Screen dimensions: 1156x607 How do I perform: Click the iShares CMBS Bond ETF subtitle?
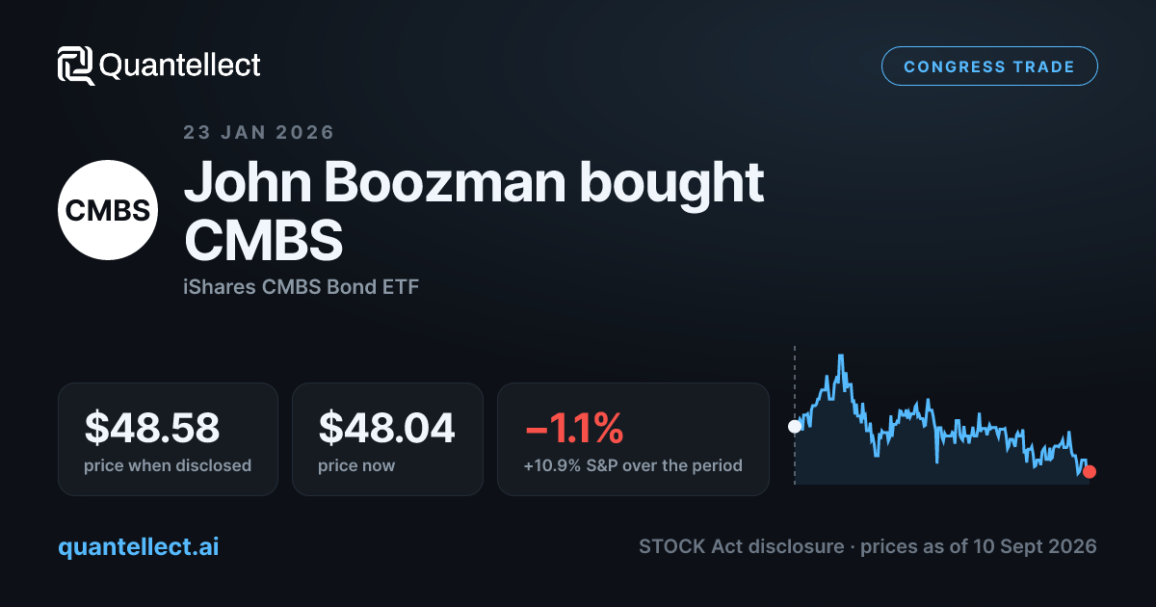pyautogui.click(x=301, y=287)
